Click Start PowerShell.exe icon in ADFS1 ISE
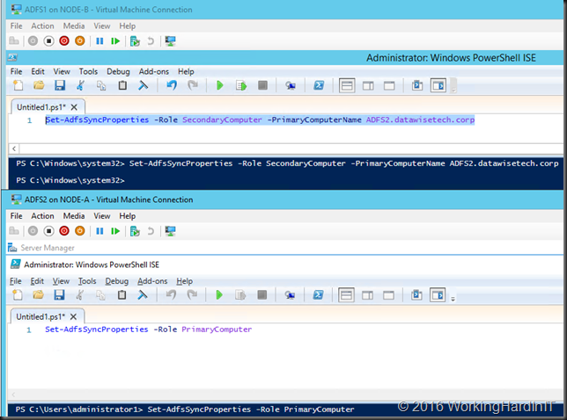Image resolution: width=567 pixels, height=420 pixels. 319,85
